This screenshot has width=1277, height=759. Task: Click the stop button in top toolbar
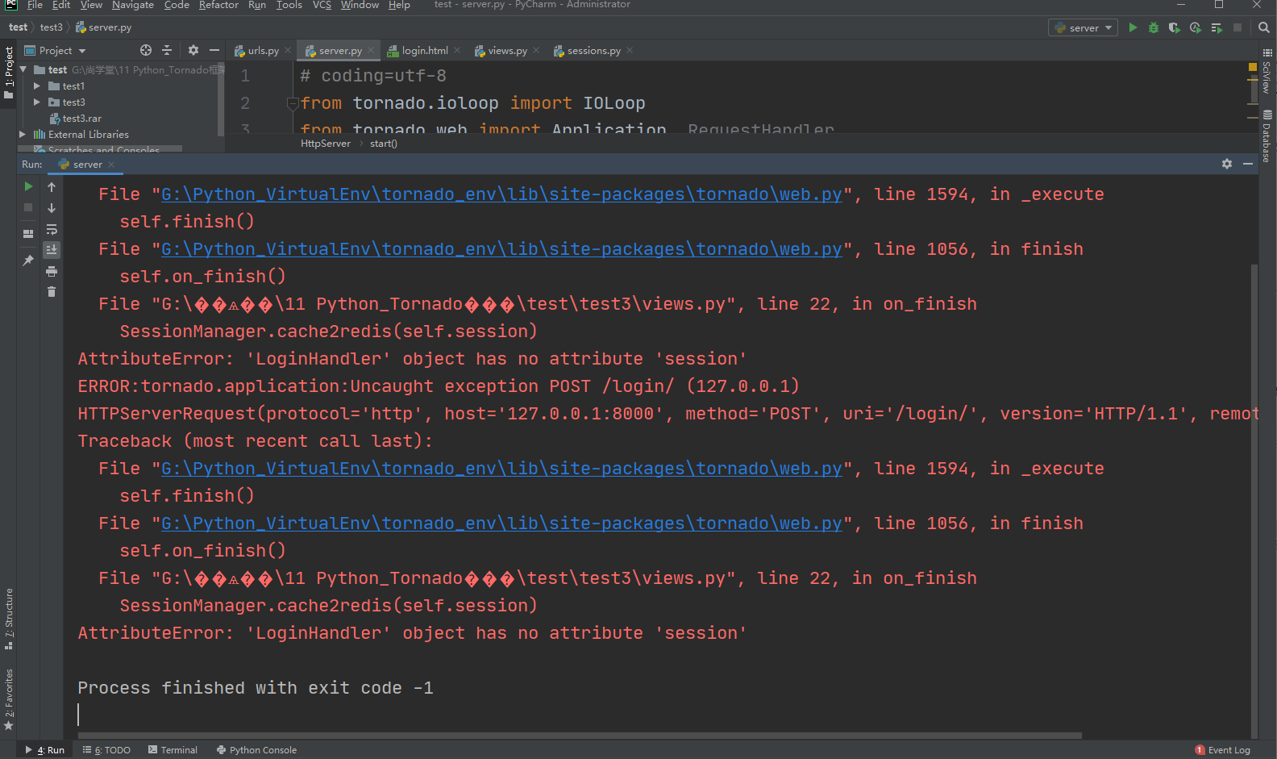1237,27
